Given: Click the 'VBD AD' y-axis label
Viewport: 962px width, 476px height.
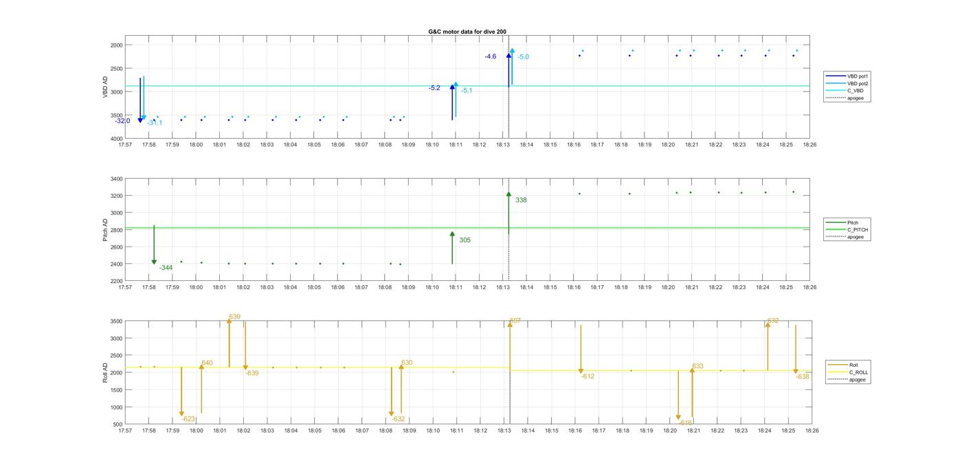Looking at the screenshot, I should [105, 87].
